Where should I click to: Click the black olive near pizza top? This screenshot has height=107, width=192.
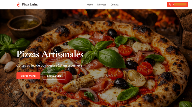click(x=112, y=33)
